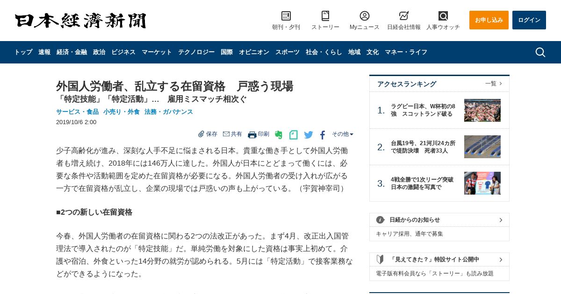Open the 特設サイト公開中 chevron arrow
This screenshot has height=294, width=561.
(x=501, y=259)
